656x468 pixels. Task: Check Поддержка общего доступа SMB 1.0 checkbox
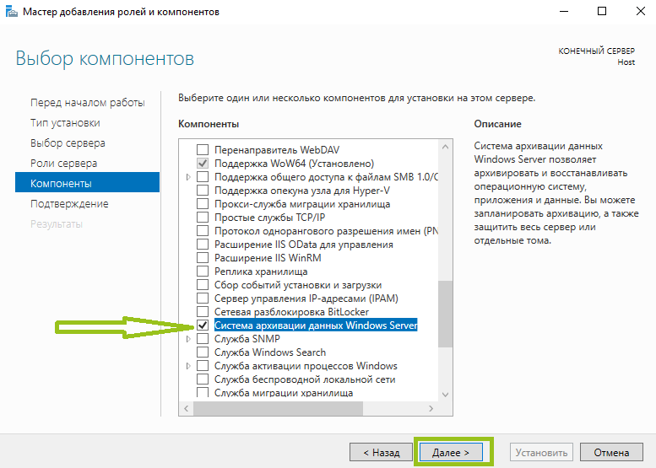coord(203,177)
